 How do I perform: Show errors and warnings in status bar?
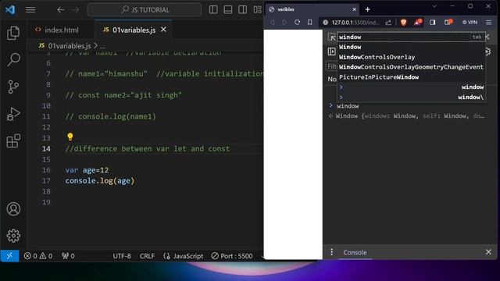click(x=38, y=256)
